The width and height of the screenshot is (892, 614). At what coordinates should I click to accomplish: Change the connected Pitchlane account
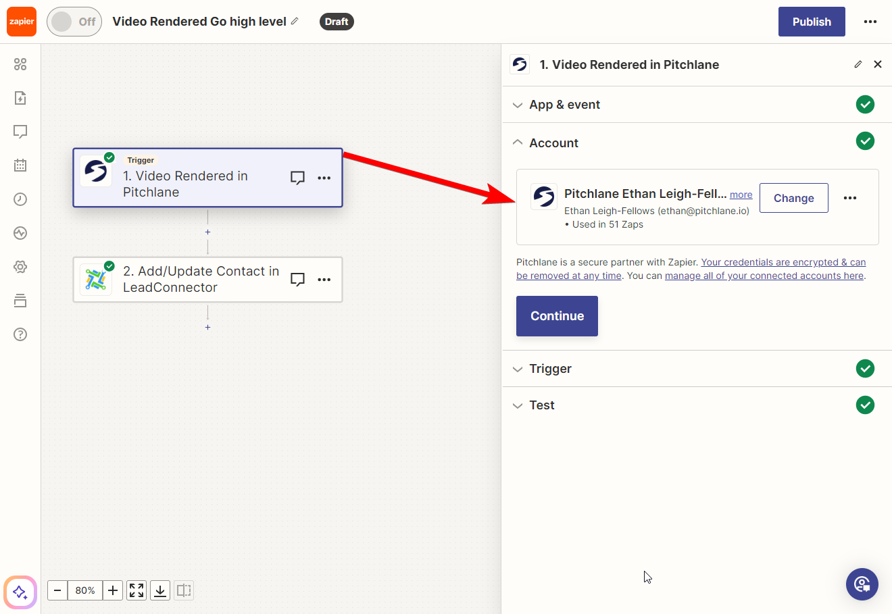pos(794,198)
